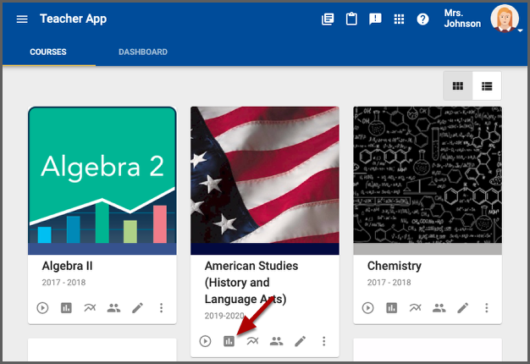This screenshot has height=364, width=530.
Task: Open the Chemistry course title link
Action: pyautogui.click(x=394, y=266)
